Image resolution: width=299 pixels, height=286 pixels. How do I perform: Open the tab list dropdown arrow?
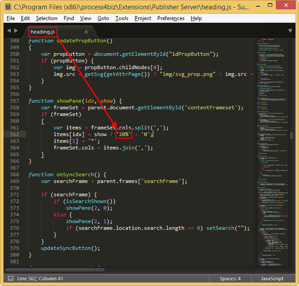click(x=290, y=31)
